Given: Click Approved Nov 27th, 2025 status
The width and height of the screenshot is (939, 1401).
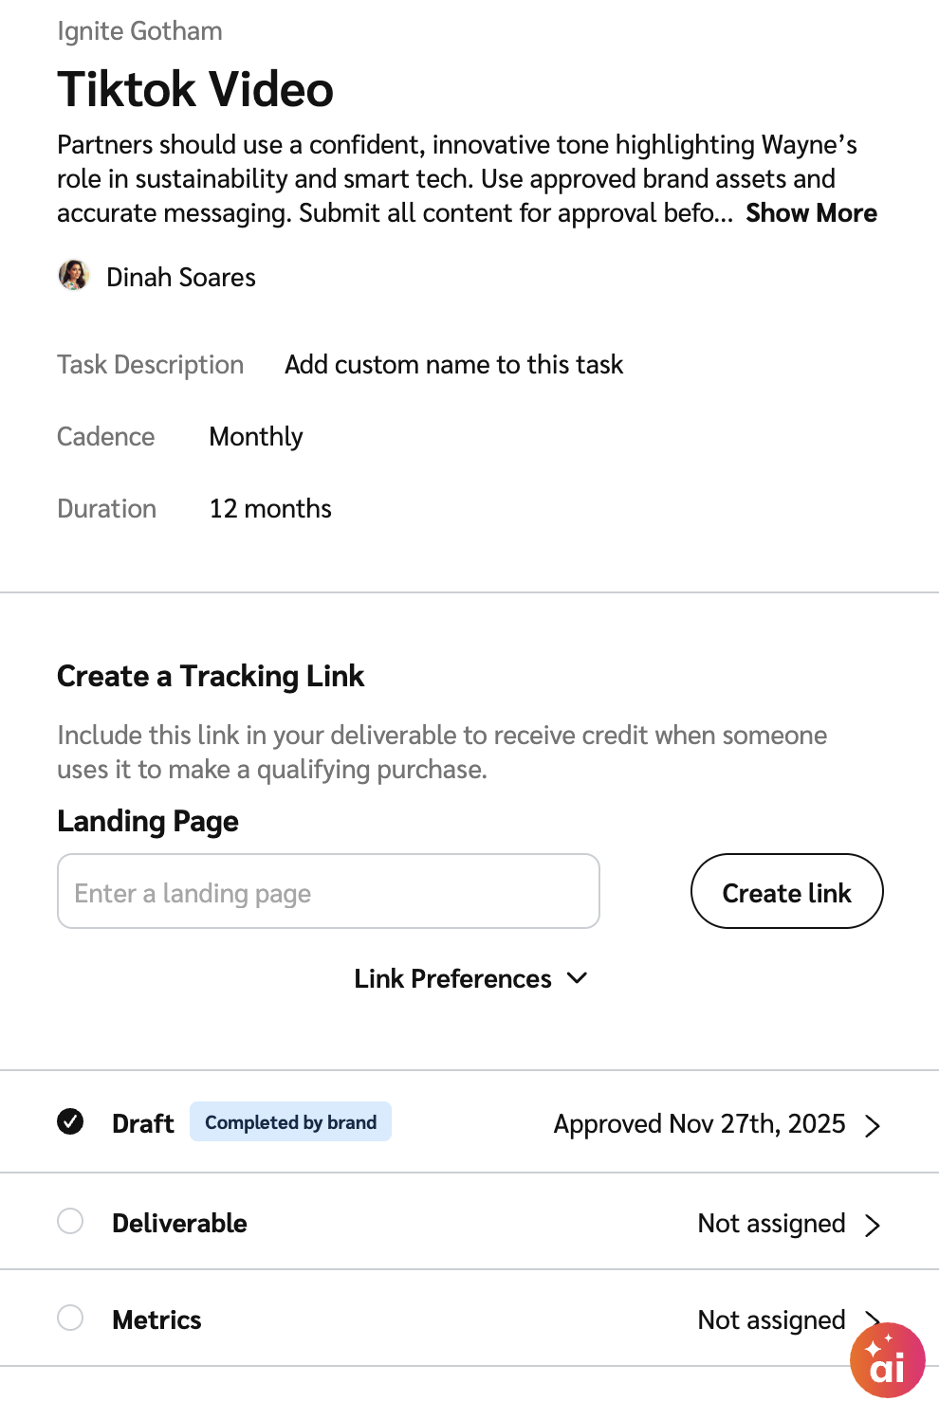Looking at the screenshot, I should click(699, 1124).
